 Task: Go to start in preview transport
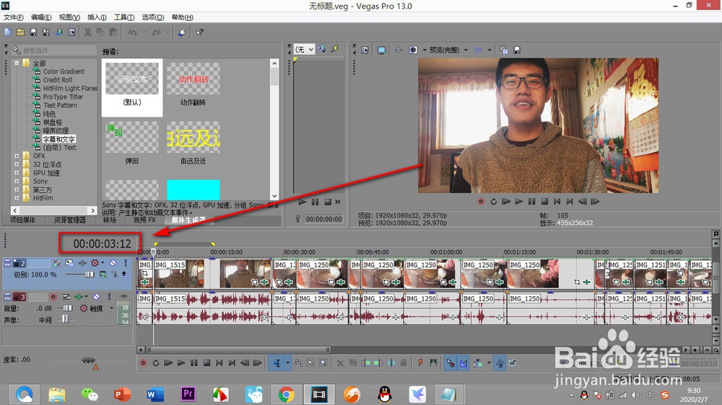click(x=557, y=201)
